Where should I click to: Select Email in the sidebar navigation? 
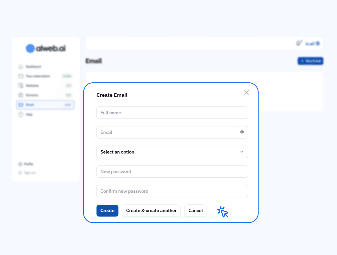(x=30, y=105)
